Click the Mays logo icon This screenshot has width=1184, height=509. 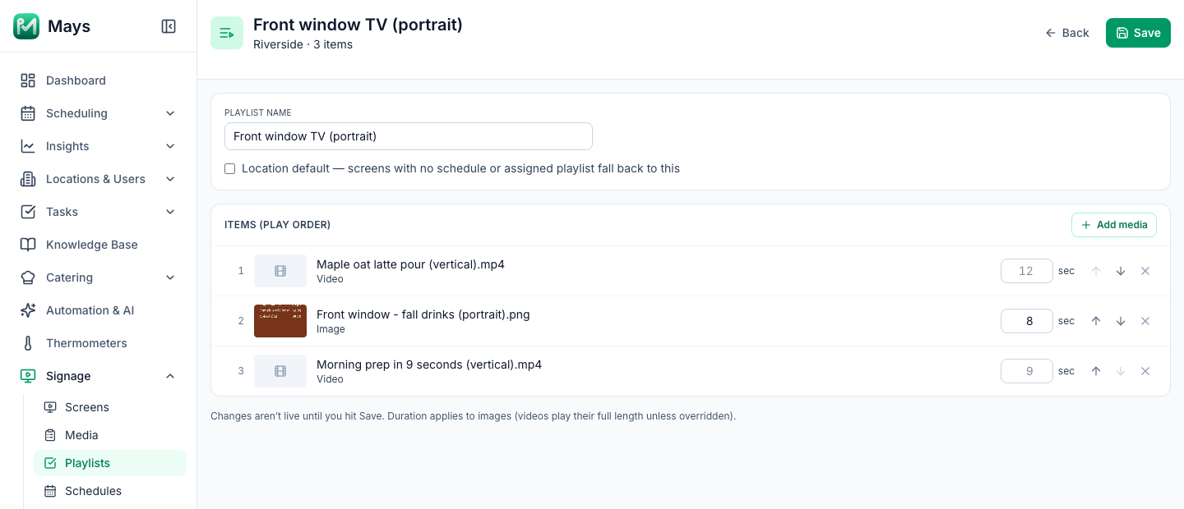pos(26,26)
